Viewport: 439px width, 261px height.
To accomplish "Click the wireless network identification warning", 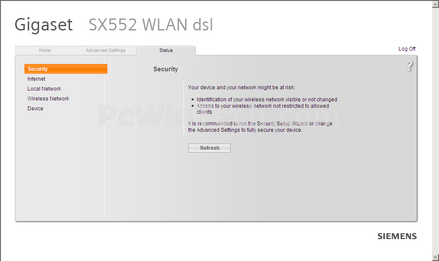I will click(267, 100).
